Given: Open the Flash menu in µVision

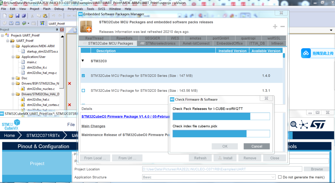Looking at the screenshot, I should tap(47, 9).
